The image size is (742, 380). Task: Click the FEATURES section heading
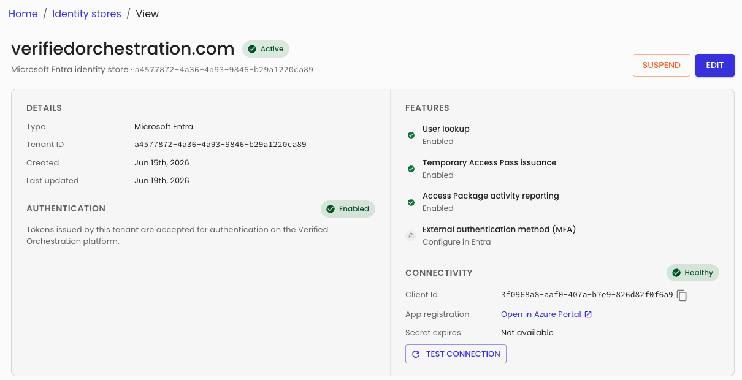point(427,108)
